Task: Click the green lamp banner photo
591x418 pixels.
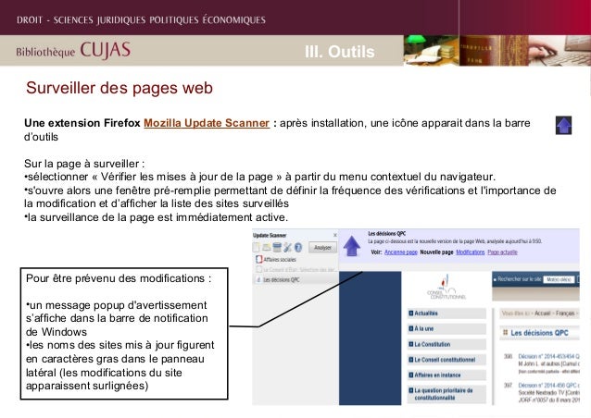Action: tap(432, 51)
